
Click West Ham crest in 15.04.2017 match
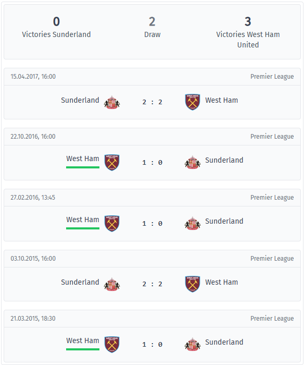click(x=193, y=102)
